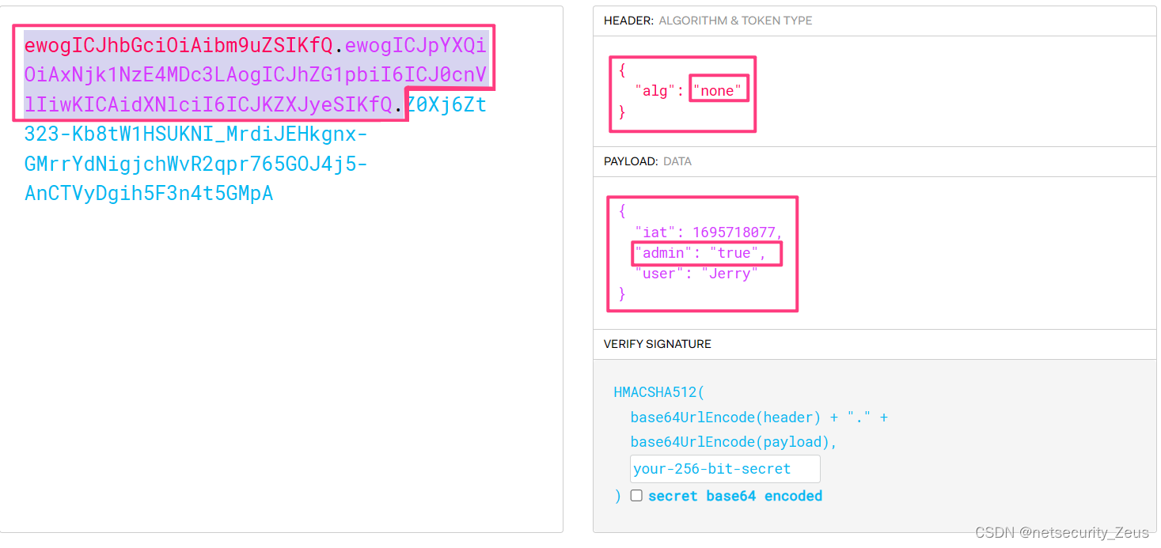
Task: Click the your-256-bit-secret input field
Action: click(724, 468)
